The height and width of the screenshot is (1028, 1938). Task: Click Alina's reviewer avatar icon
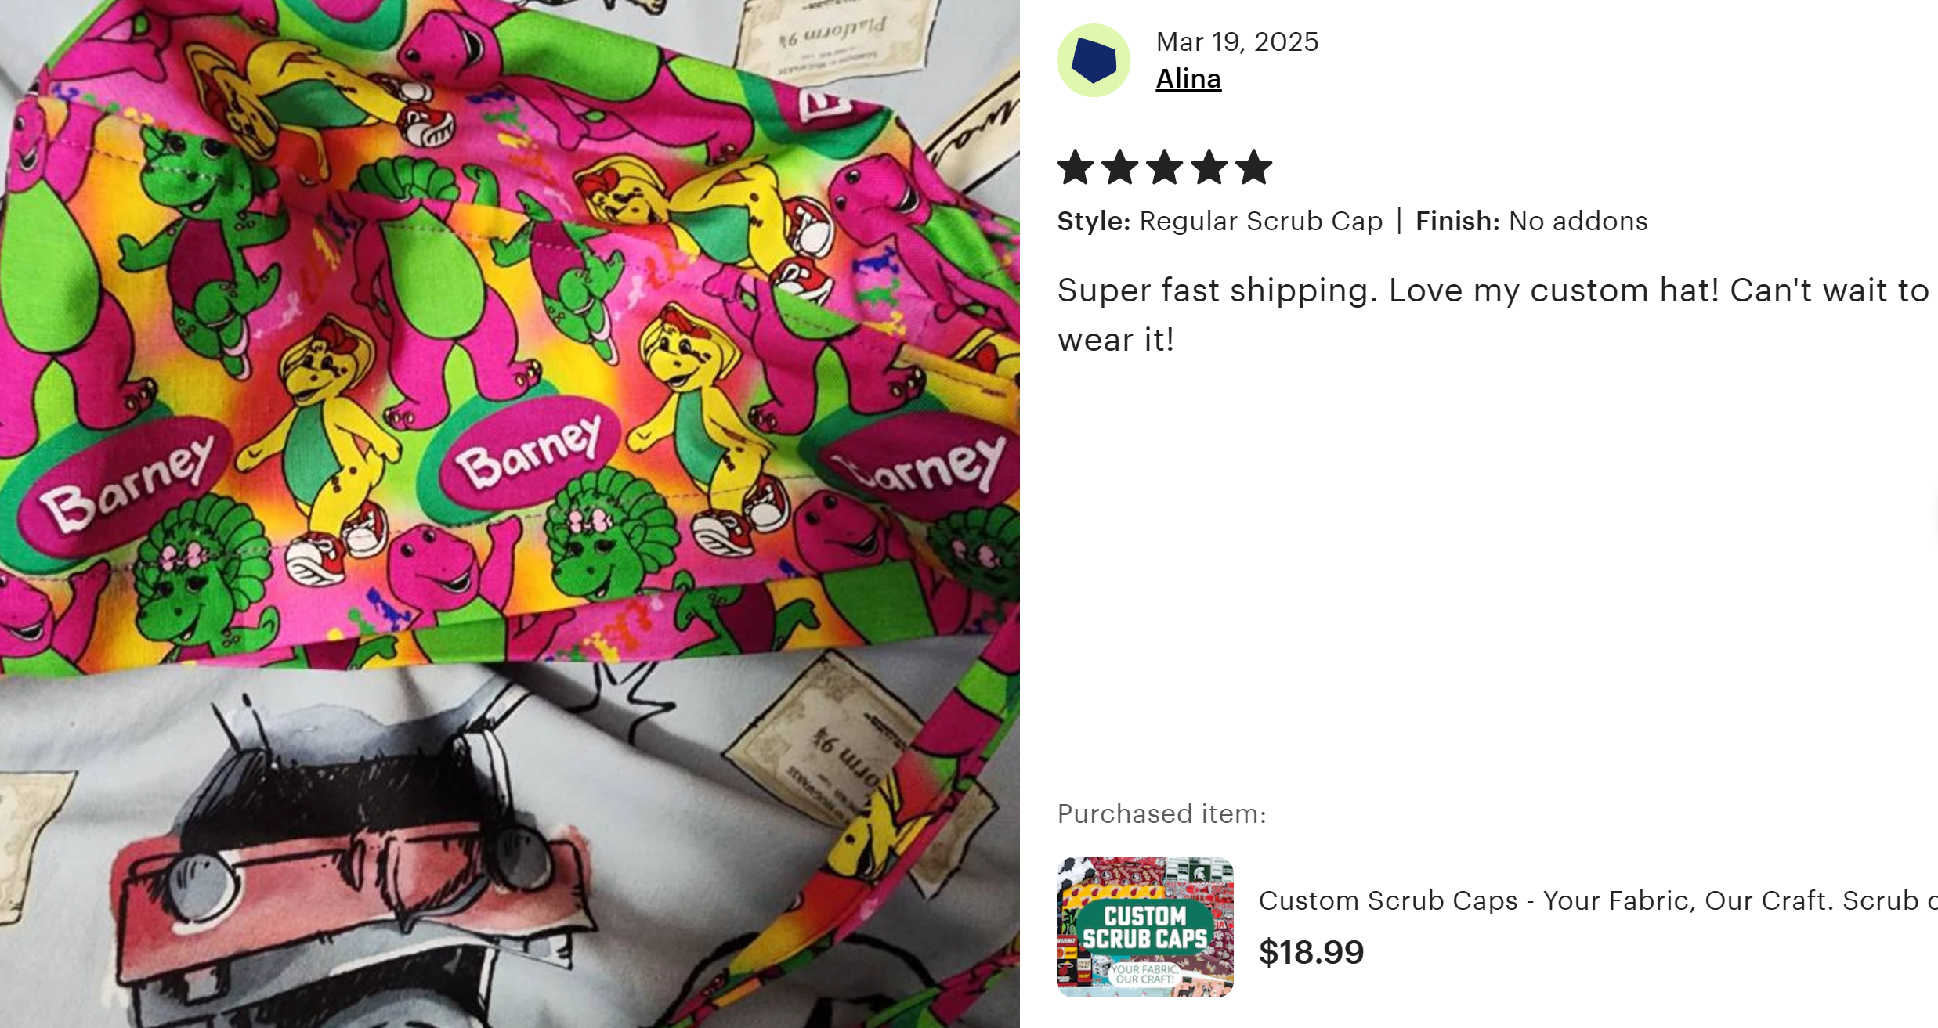pos(1094,60)
